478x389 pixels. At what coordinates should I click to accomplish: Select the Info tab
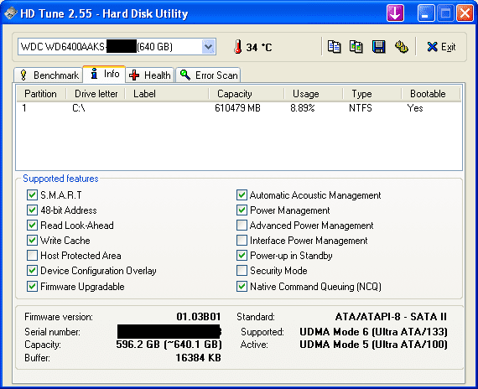pyautogui.click(x=105, y=74)
